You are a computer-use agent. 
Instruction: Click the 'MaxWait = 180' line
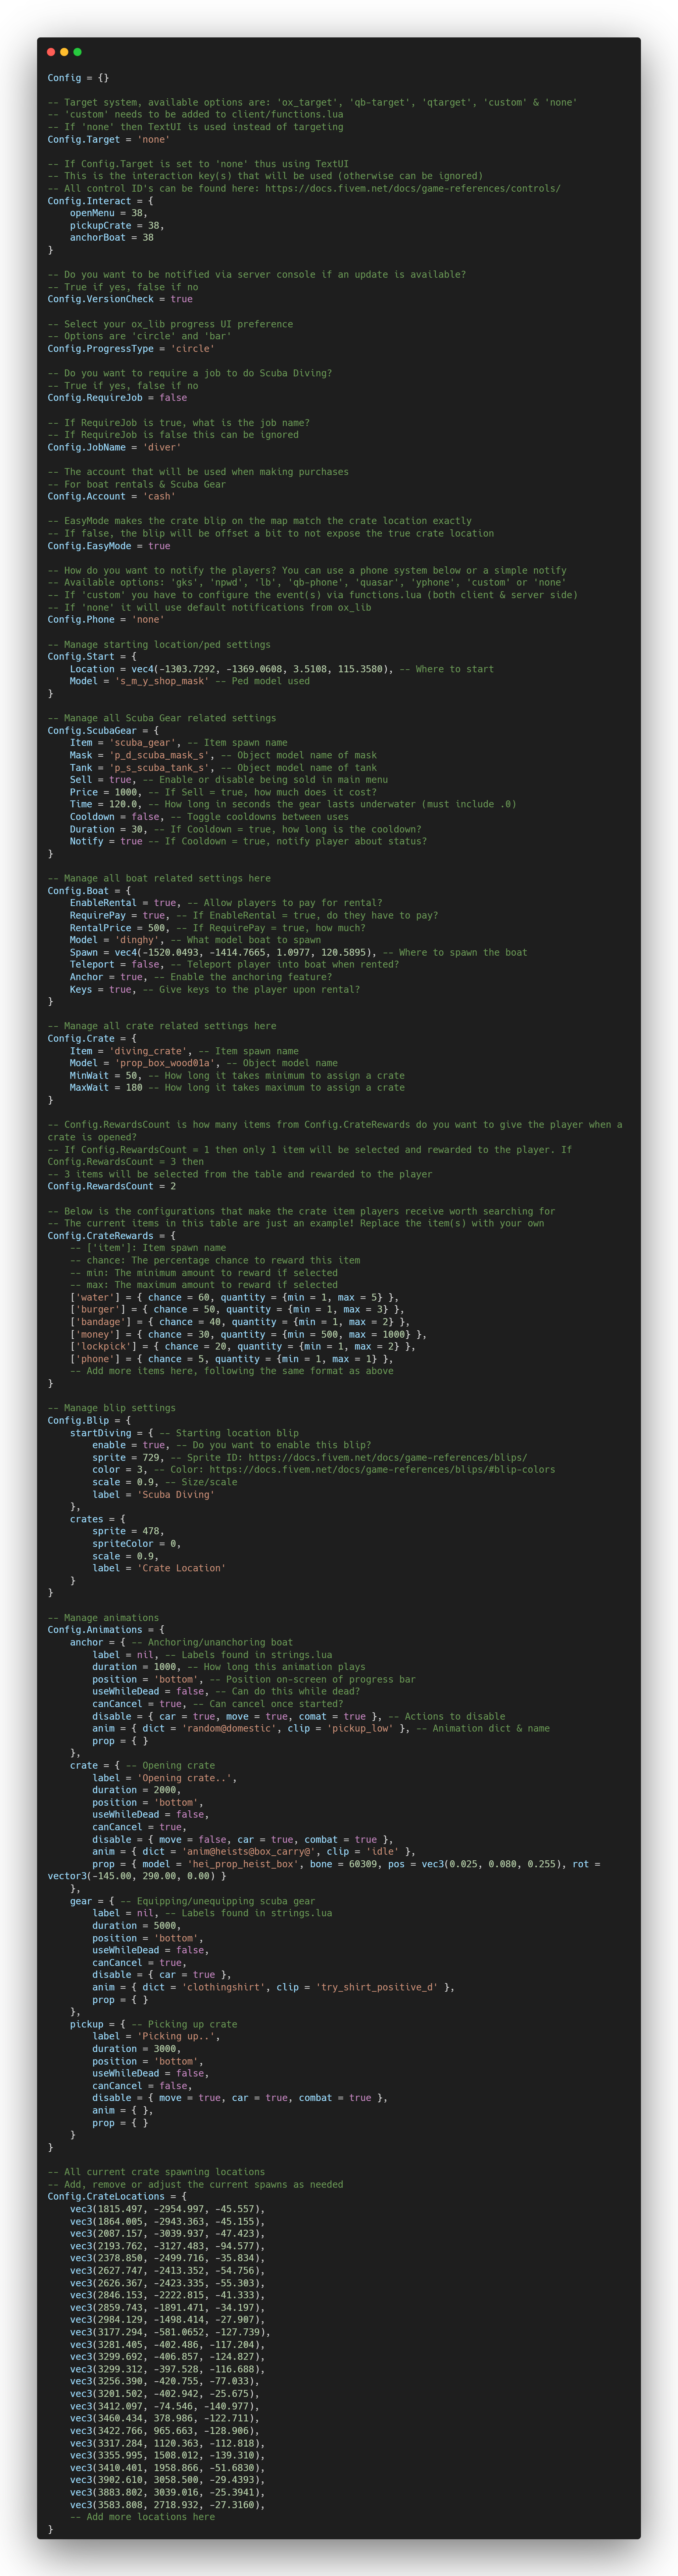237,1088
